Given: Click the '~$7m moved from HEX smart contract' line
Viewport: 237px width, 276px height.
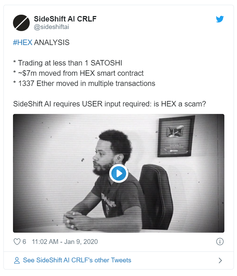Looking at the screenshot, I should tap(79, 73).
